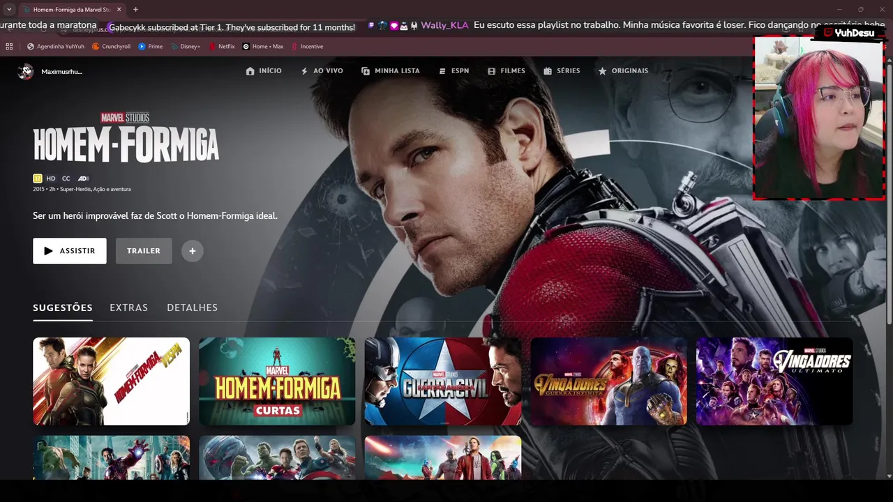The height and width of the screenshot is (502, 893).
Task: Open the first Avengers movie thumbnail
Action: coord(112,457)
